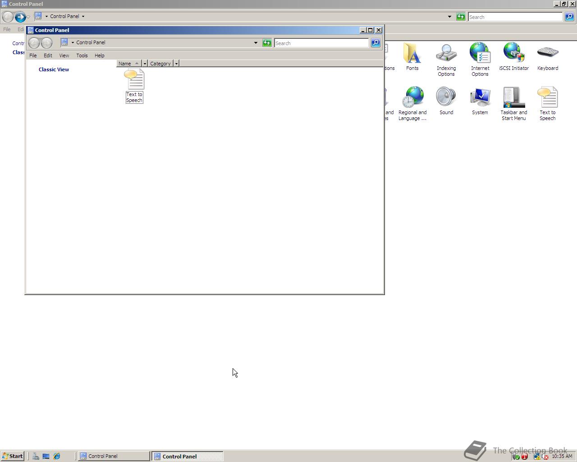Click the Start button

pyautogui.click(x=12, y=456)
